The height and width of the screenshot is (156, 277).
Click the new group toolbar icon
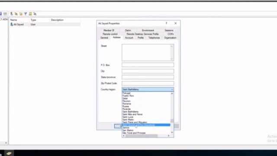tap(16, 13)
